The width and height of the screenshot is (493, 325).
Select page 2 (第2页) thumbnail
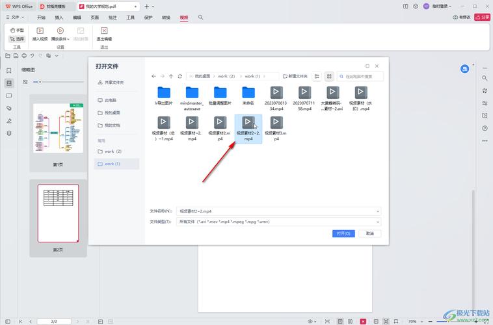tap(58, 213)
